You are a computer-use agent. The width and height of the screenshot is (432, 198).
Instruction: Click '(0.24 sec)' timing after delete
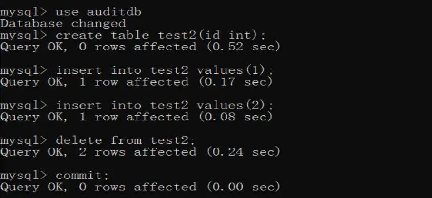tap(243, 152)
